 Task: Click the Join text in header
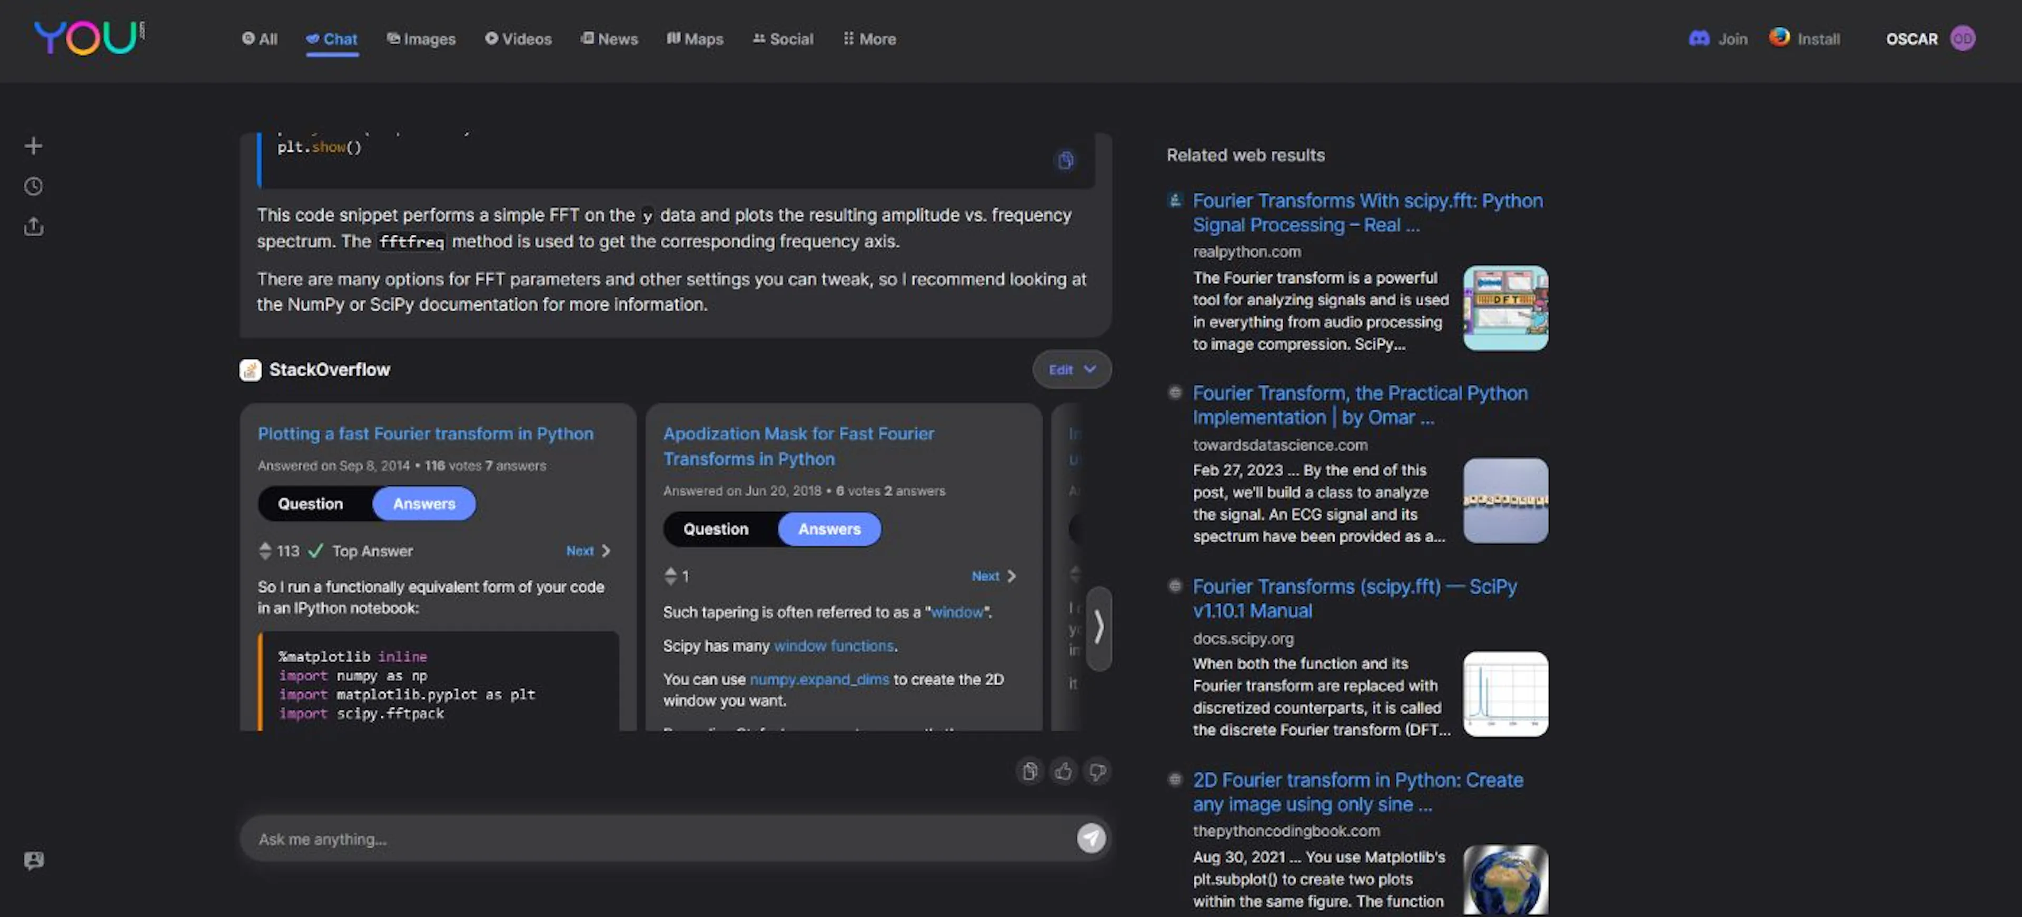(x=1732, y=38)
